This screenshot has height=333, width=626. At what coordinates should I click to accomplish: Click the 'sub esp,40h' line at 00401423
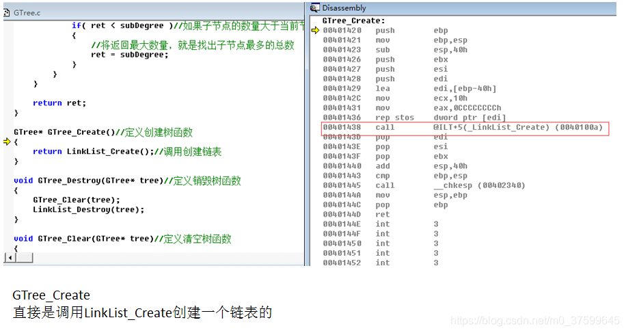pos(395,49)
